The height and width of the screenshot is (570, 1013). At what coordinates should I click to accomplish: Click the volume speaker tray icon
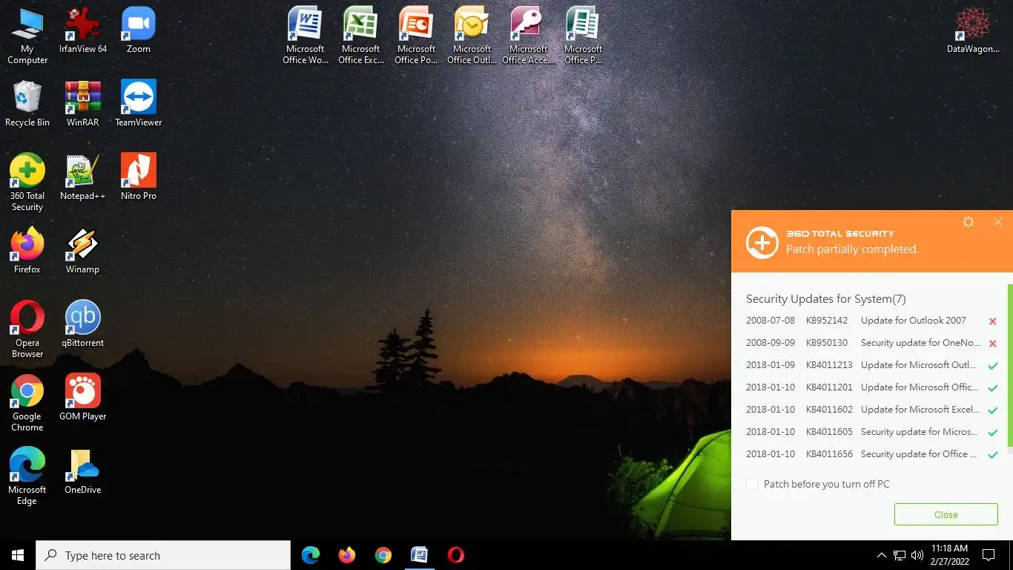point(917,555)
